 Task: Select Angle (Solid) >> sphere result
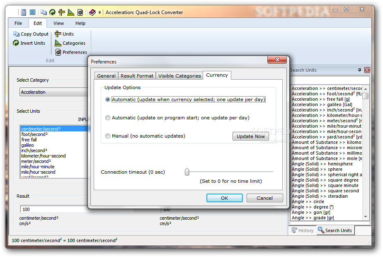(x=327, y=169)
